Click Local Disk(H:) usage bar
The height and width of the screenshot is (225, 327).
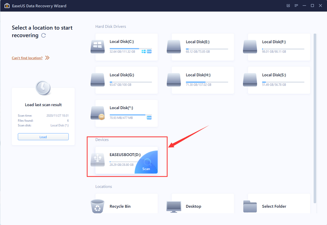207,82
